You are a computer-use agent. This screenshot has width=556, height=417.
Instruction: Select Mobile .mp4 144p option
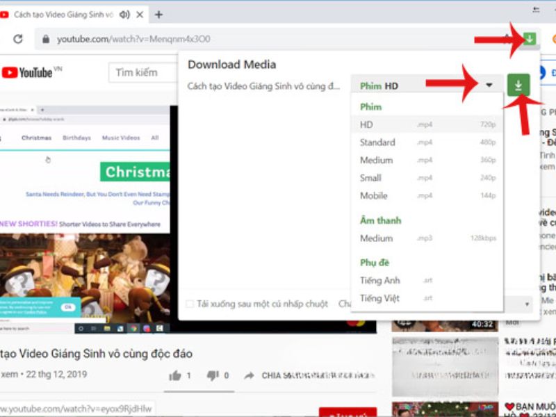point(427,195)
